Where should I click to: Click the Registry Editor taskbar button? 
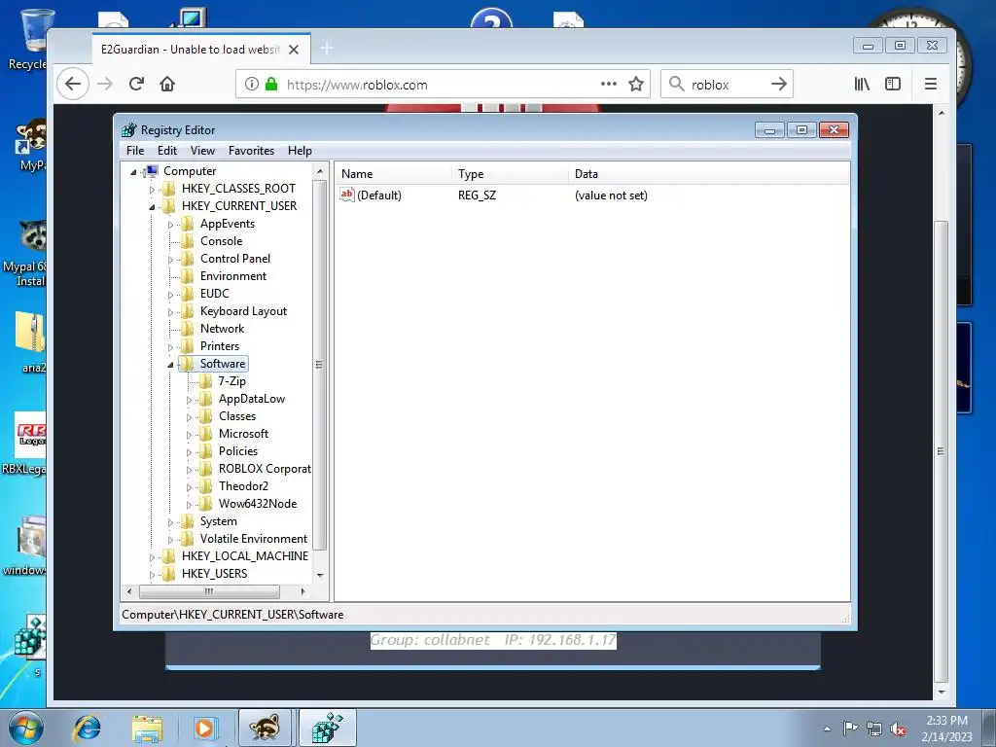pyautogui.click(x=328, y=728)
